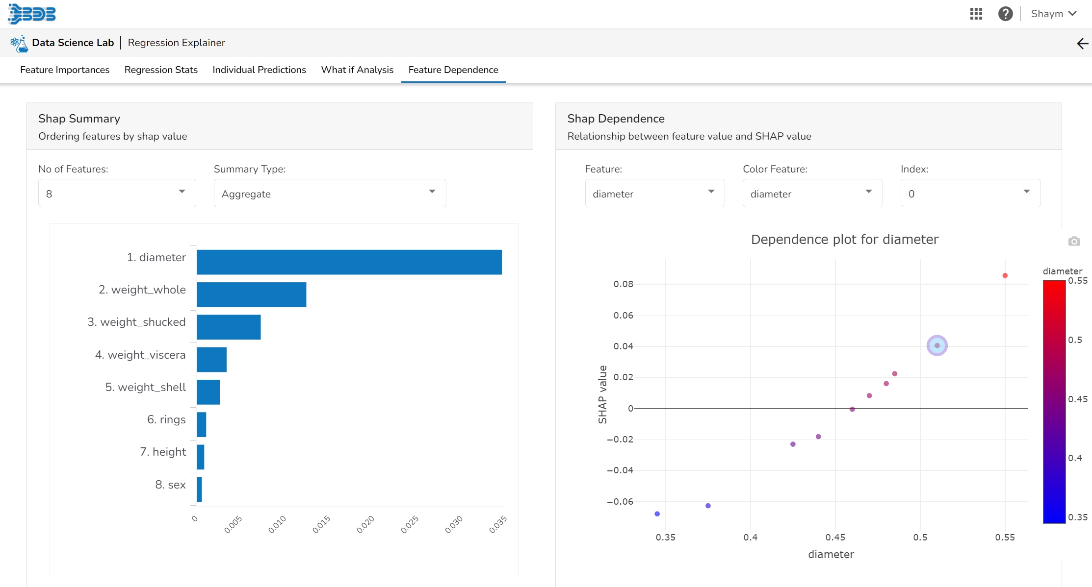Go to What if Analysis tab
Viewport: 1092px width, 587px height.
pos(357,70)
